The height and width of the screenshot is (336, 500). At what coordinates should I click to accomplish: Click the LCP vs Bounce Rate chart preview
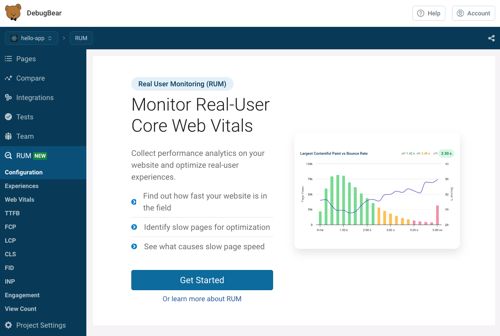tap(377, 191)
